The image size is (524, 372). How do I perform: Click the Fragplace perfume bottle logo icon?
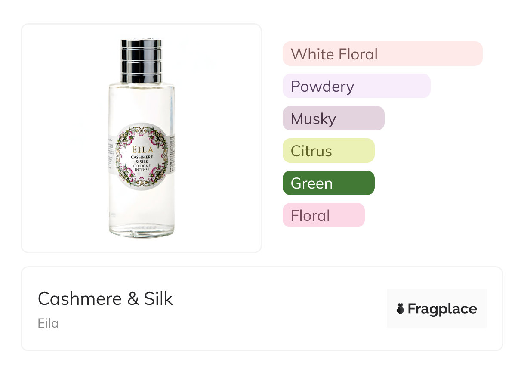coord(401,309)
